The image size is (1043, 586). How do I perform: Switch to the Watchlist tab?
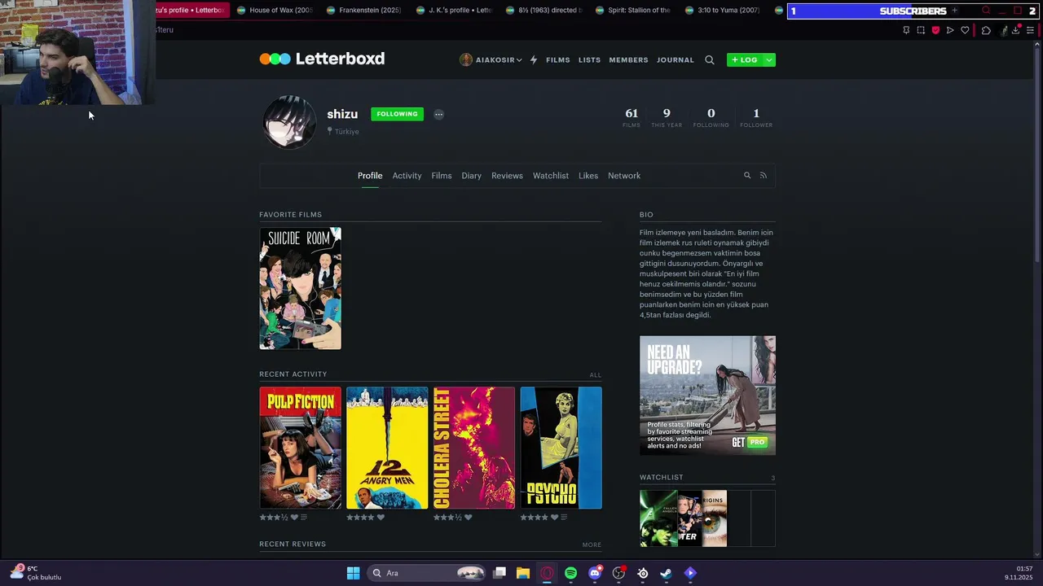tap(551, 176)
